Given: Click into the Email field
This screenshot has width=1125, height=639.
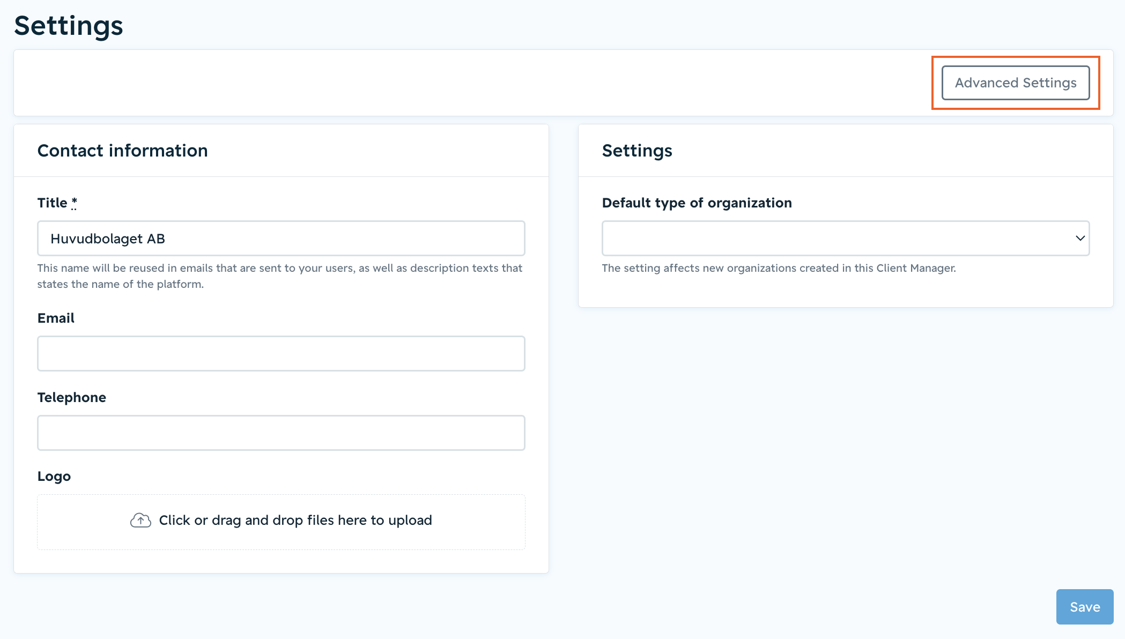Looking at the screenshot, I should pyautogui.click(x=281, y=354).
